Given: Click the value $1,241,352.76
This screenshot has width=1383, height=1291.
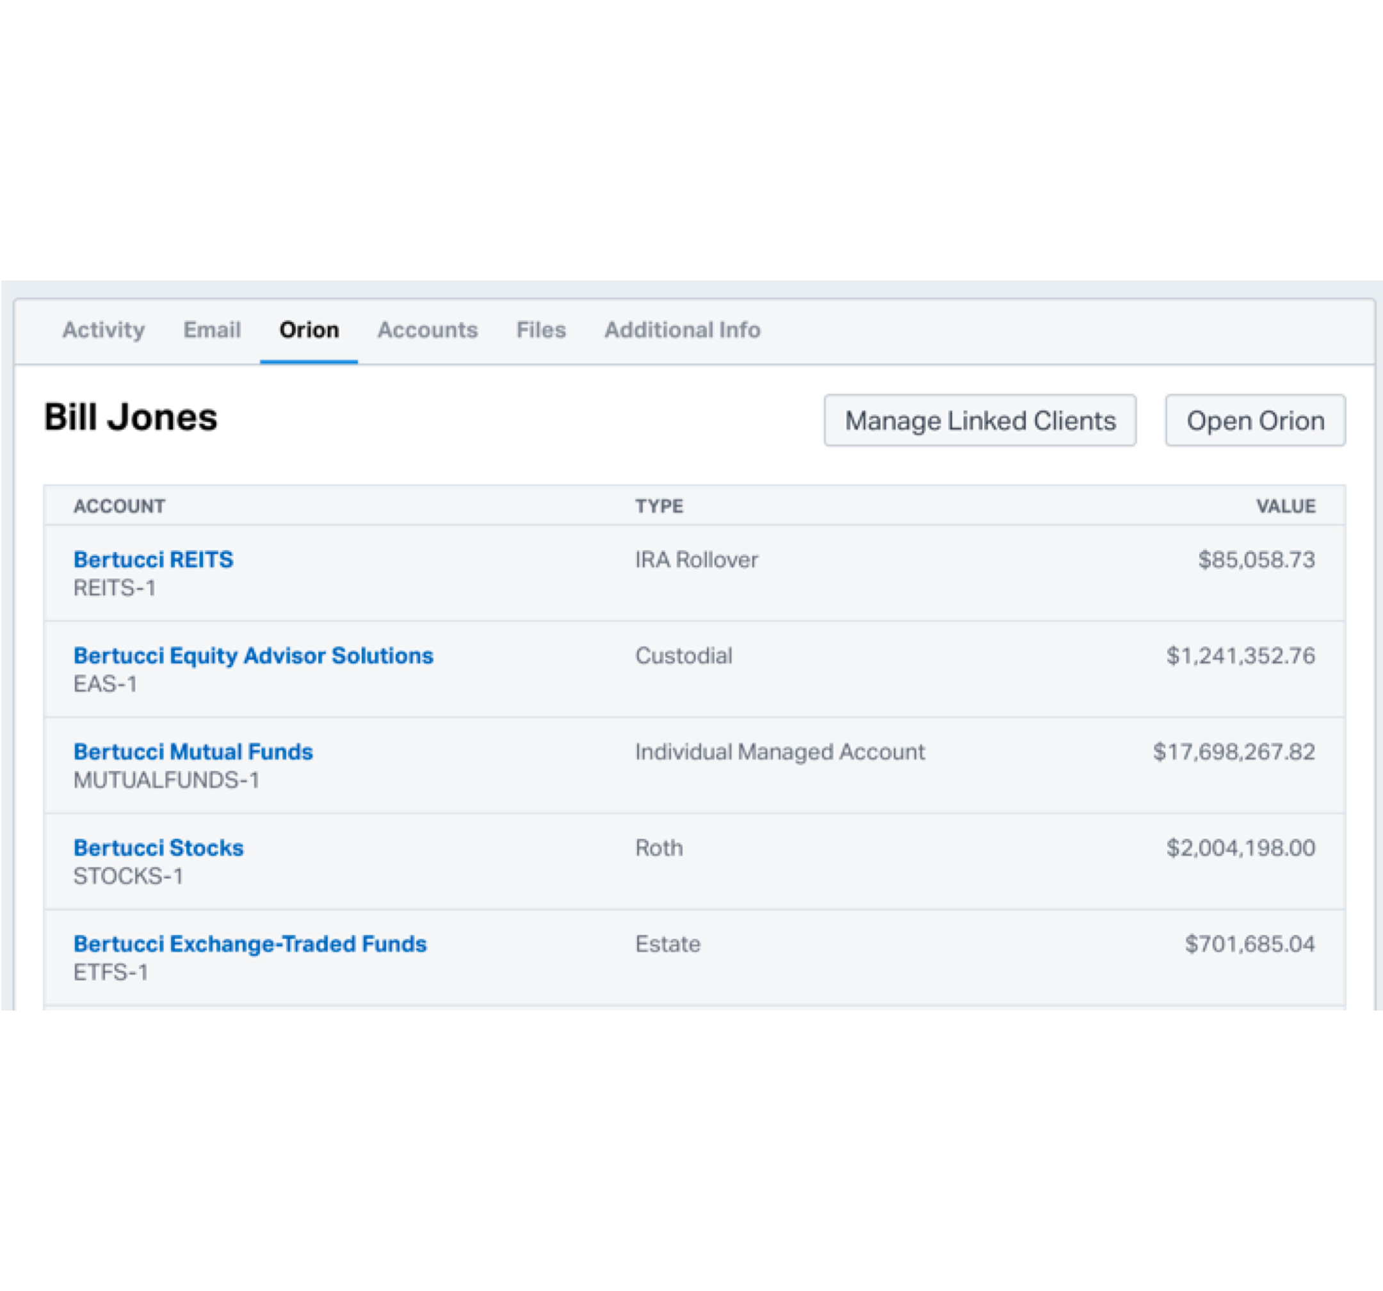Looking at the screenshot, I should click(x=1240, y=655).
